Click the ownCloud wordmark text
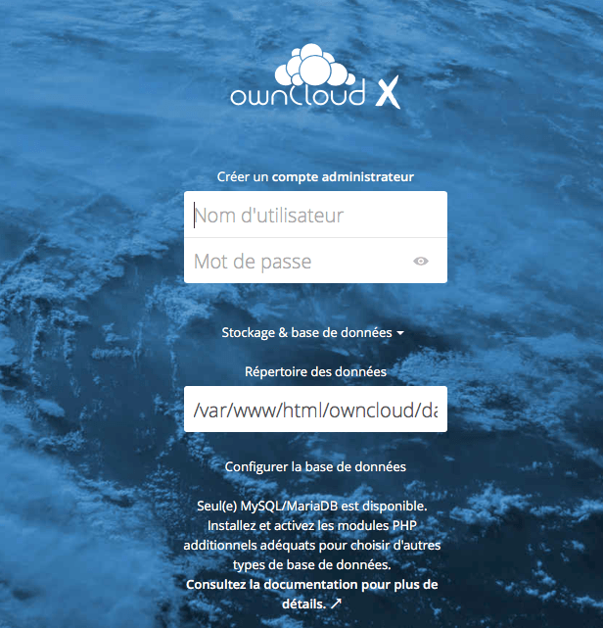The height and width of the screenshot is (628, 603). click(298, 95)
